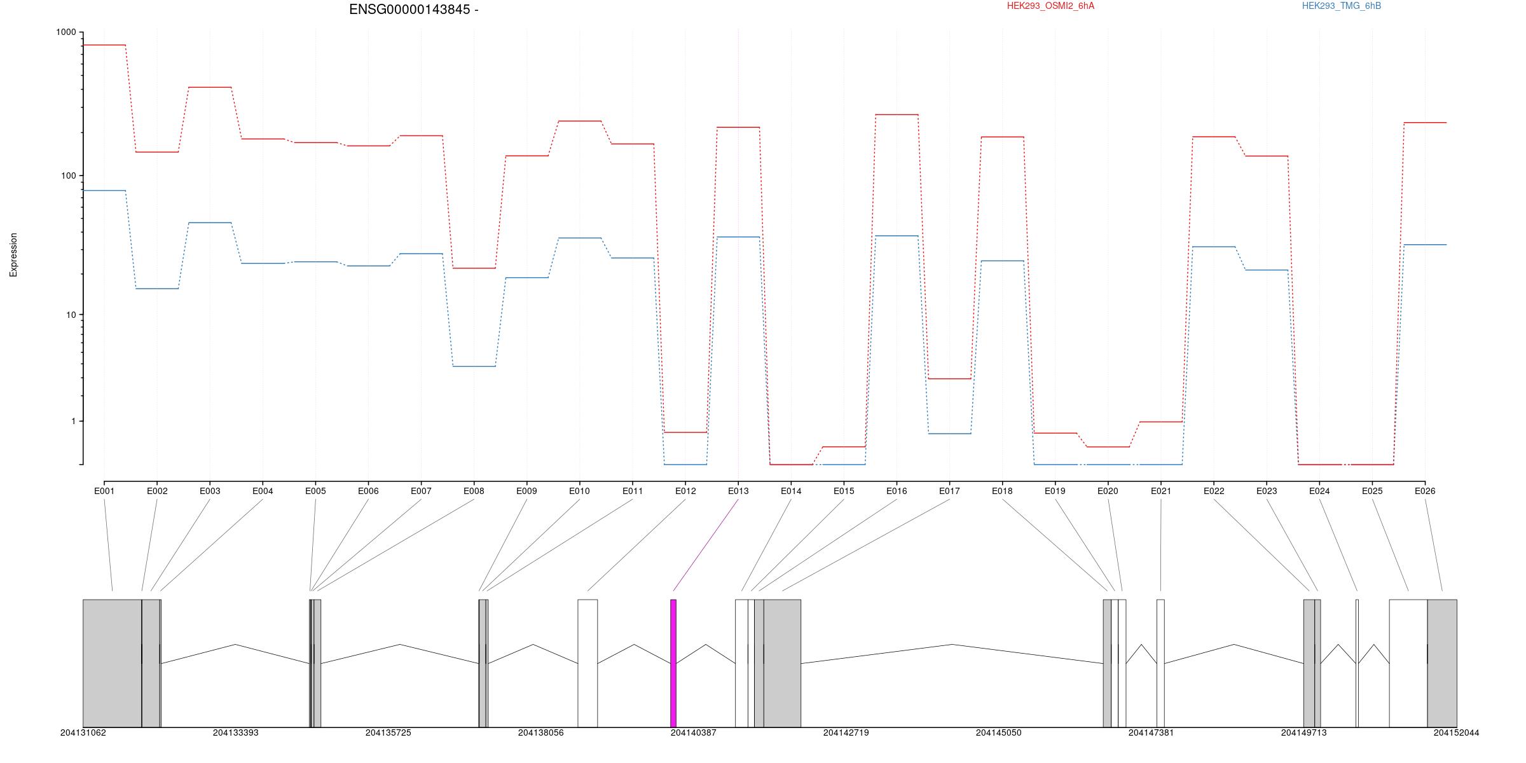Click the 1 y-axis tick label

coord(72,421)
